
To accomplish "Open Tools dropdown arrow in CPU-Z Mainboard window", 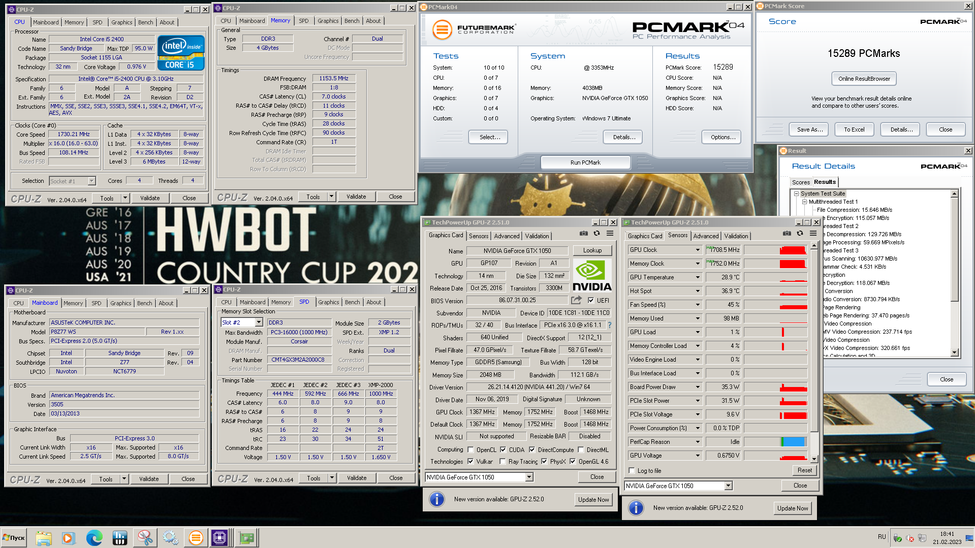I will click(124, 479).
